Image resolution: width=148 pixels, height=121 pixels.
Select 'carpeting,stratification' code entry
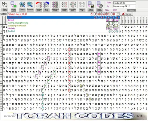pos(64,26)
